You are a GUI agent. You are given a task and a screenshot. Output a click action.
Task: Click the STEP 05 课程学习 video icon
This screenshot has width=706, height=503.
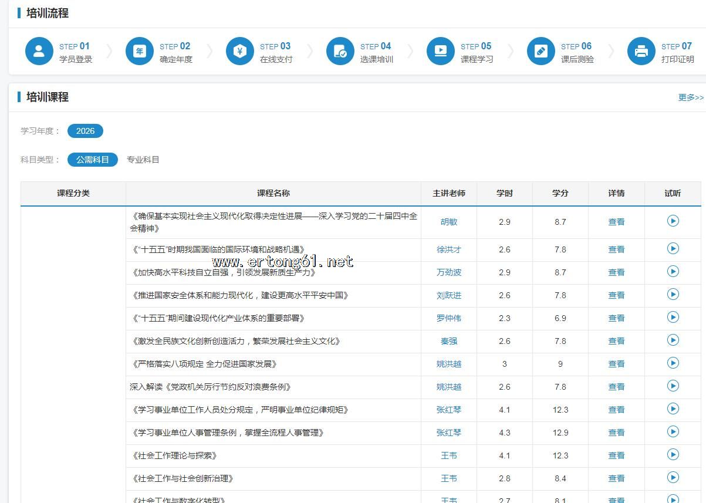441,52
